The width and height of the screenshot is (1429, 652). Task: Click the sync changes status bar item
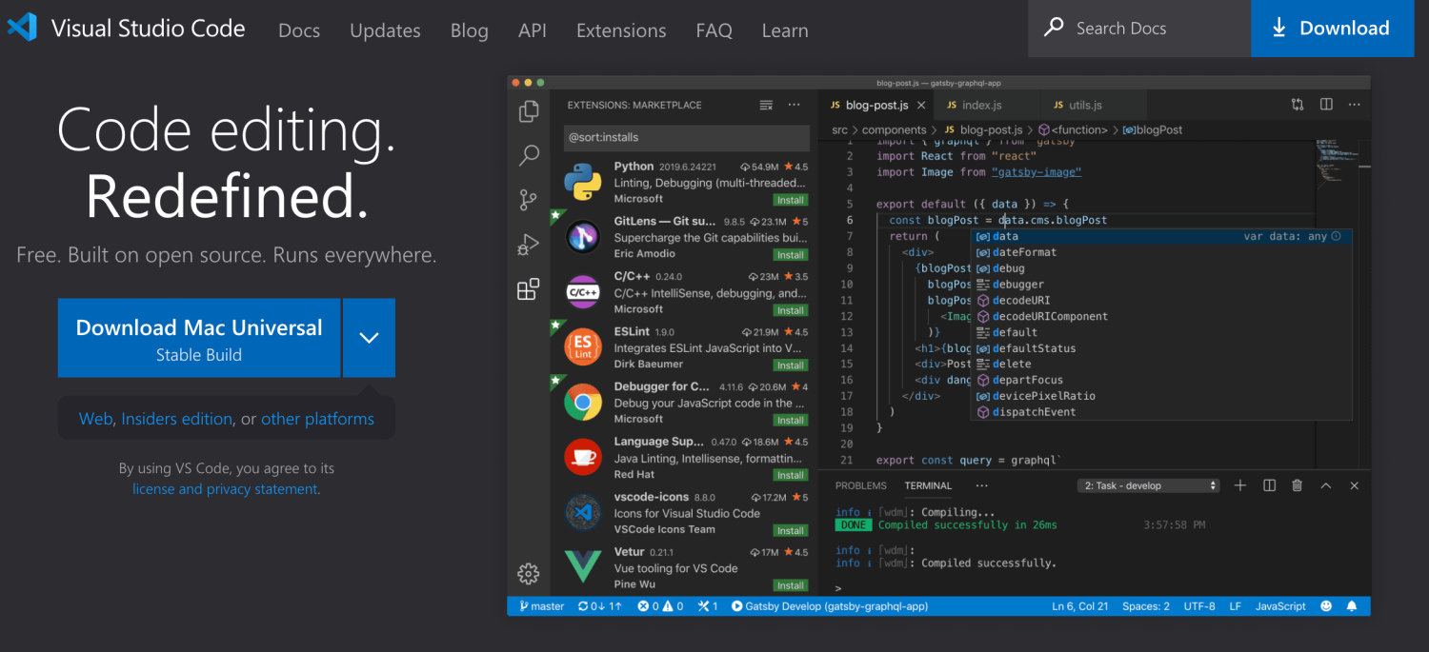(599, 606)
